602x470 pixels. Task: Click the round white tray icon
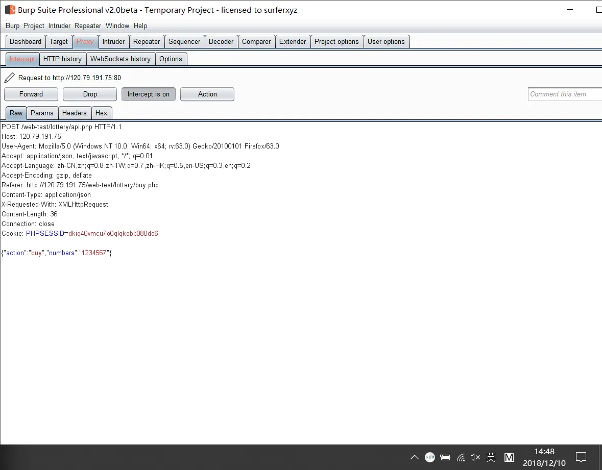(429, 457)
